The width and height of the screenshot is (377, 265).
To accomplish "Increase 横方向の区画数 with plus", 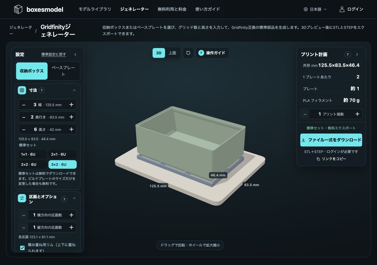I will click(71, 215).
